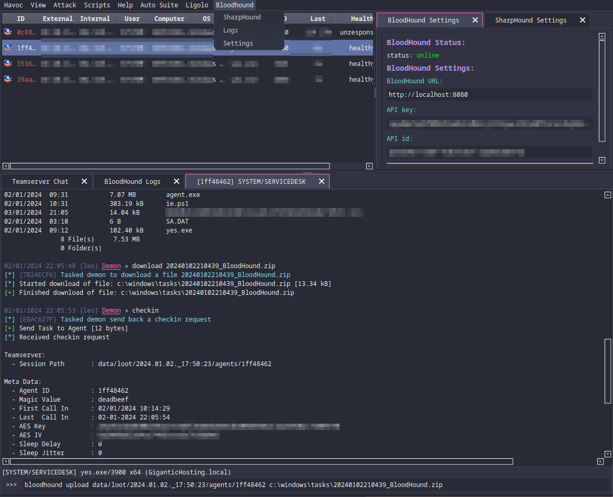Screen dimensions: 613x497
Task: Sort sessions by External column header
Action: (x=58, y=18)
